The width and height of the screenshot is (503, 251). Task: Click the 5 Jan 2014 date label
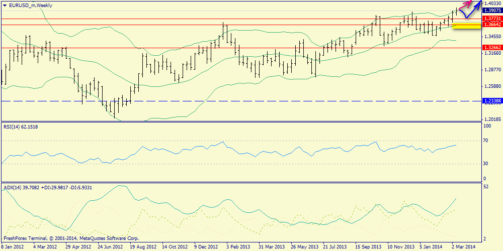(432, 247)
